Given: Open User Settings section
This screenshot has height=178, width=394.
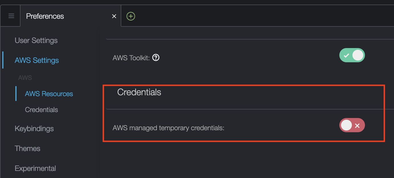Looking at the screenshot, I should pos(36,40).
